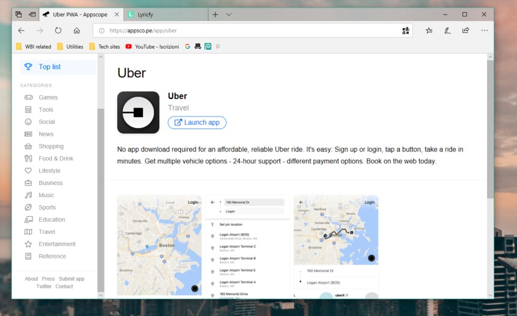The width and height of the screenshot is (517, 316).
Task: Open the Top list page
Action: (58, 67)
